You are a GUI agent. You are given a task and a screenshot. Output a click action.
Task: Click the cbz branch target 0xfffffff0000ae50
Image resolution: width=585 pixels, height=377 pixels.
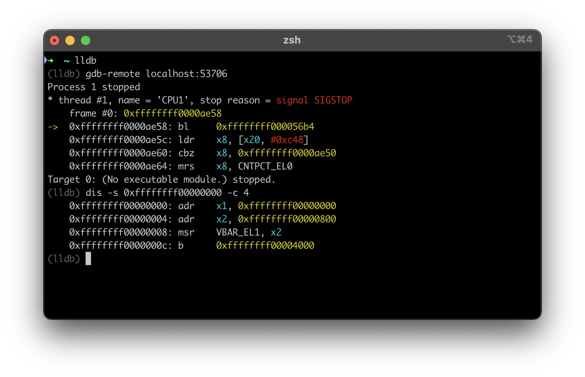pyautogui.click(x=287, y=153)
